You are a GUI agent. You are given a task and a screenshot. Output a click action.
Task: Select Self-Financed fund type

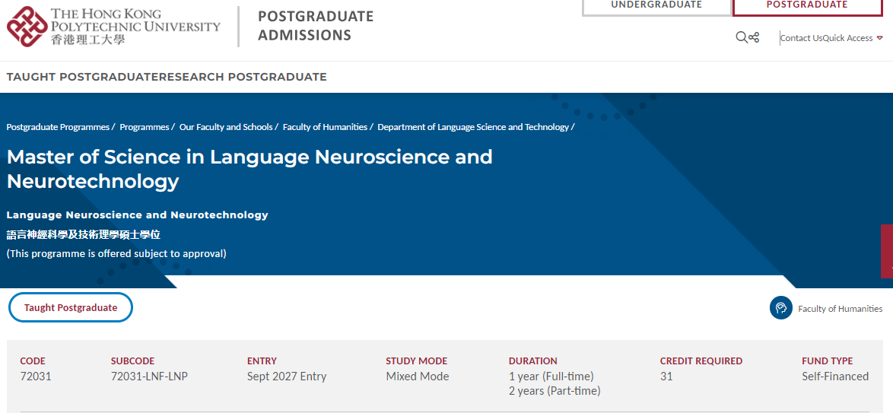tap(835, 376)
